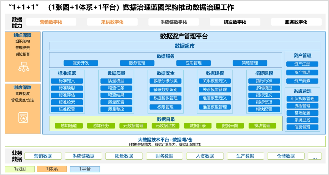
Task: Open the 数据超市 bar
Action: tap(185, 46)
